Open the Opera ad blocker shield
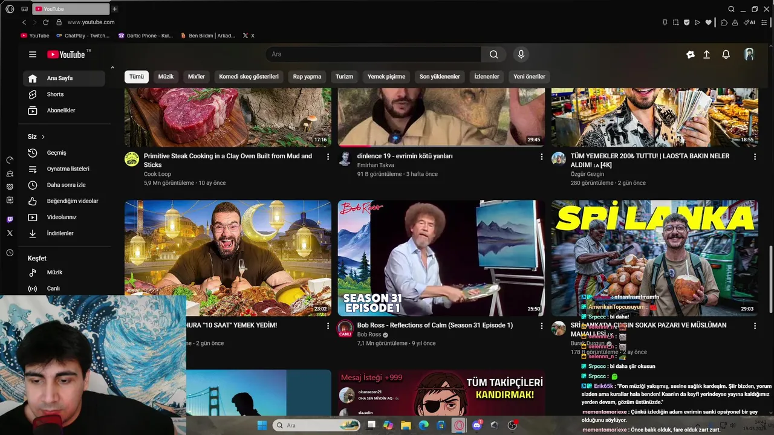Image resolution: width=774 pixels, height=435 pixels. (686, 22)
